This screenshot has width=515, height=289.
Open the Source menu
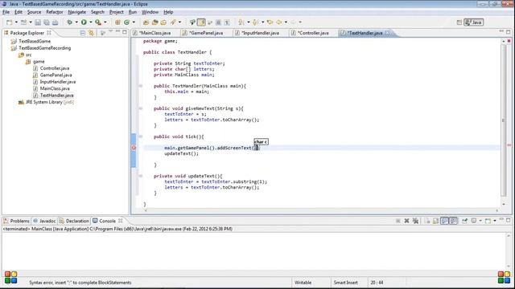click(34, 12)
